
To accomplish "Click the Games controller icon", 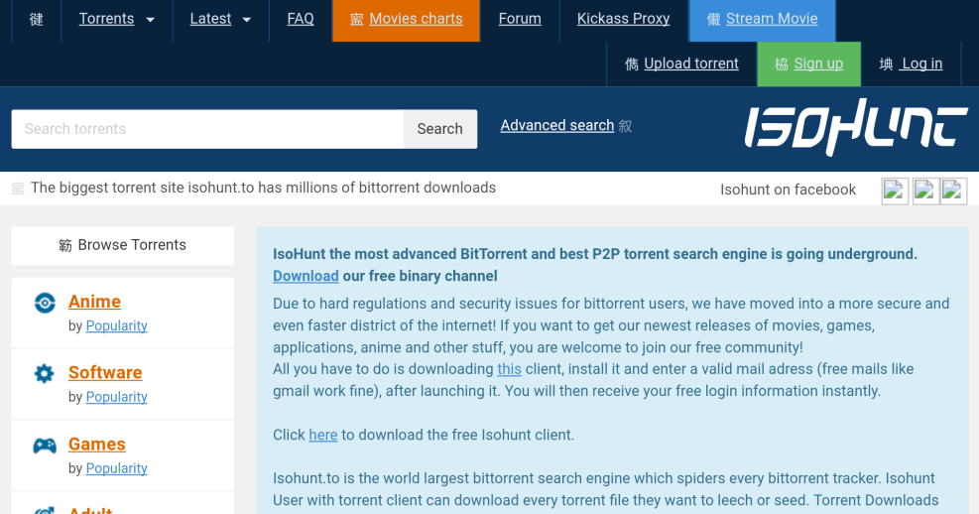I will coord(45,446).
